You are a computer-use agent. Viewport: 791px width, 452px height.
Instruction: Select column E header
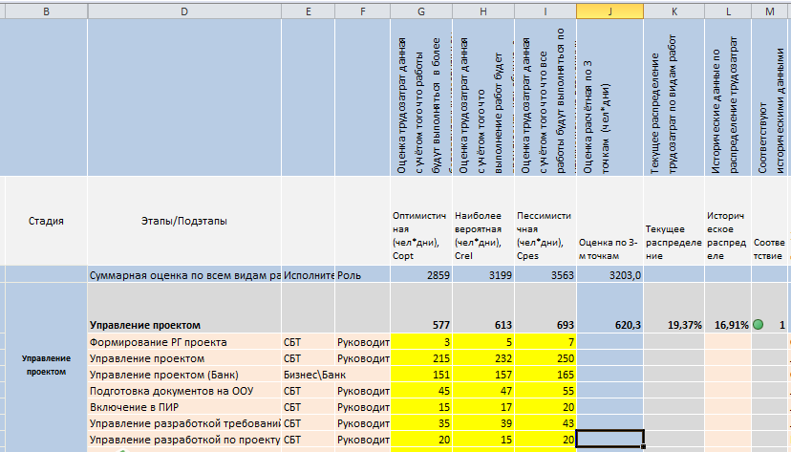coord(309,11)
